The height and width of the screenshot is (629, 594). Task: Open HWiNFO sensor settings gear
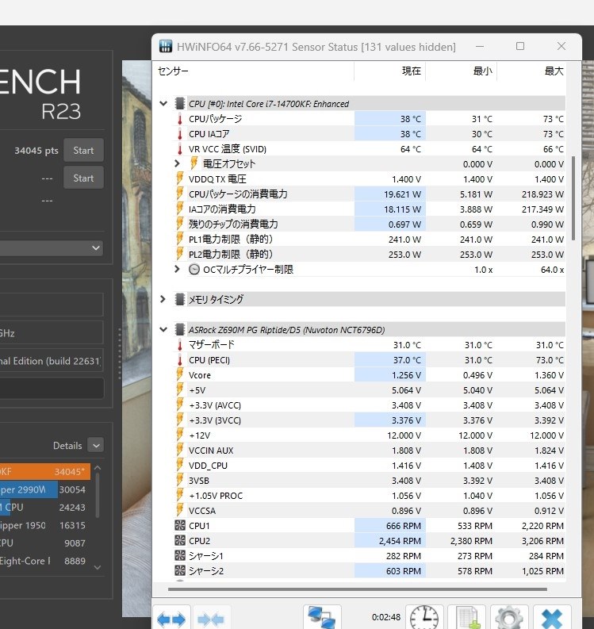pos(509,618)
